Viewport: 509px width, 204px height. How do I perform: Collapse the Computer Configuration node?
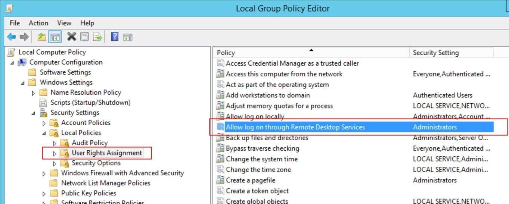12,63
